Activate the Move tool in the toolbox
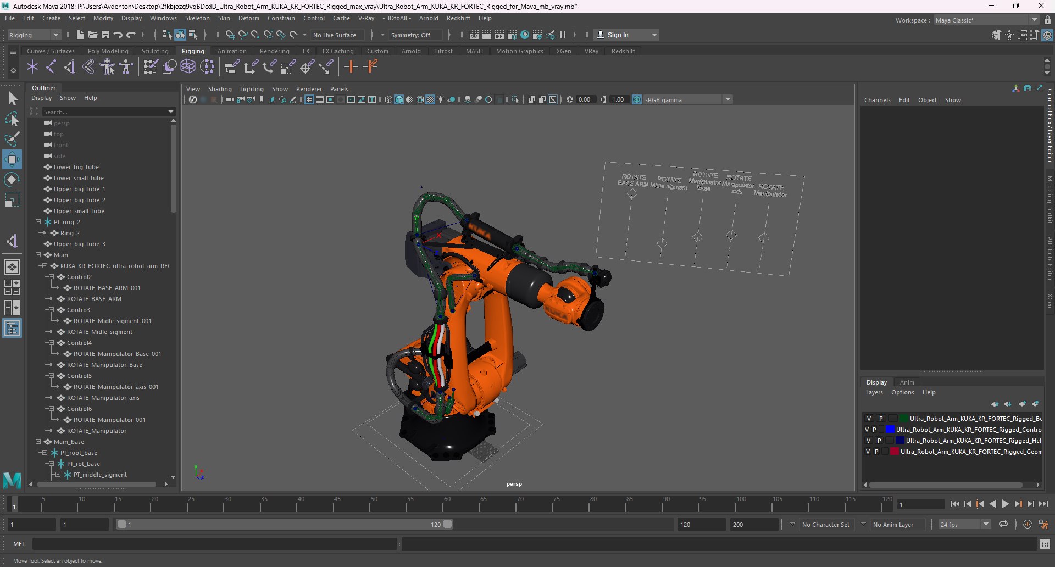 (x=12, y=159)
